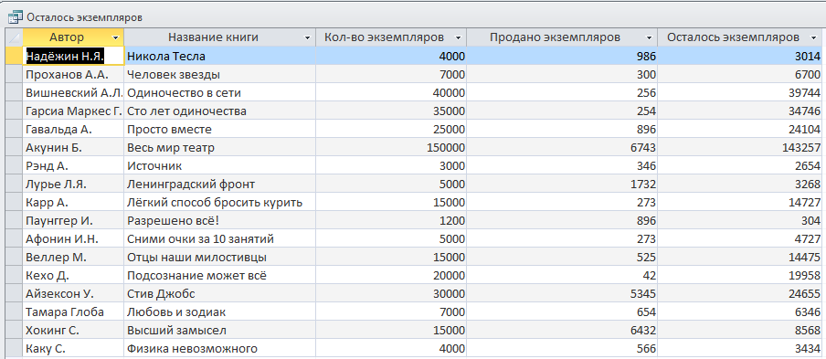This screenshot has width=826, height=359.
Task: Click the row selector for Акунин Б.
Action: (15, 148)
